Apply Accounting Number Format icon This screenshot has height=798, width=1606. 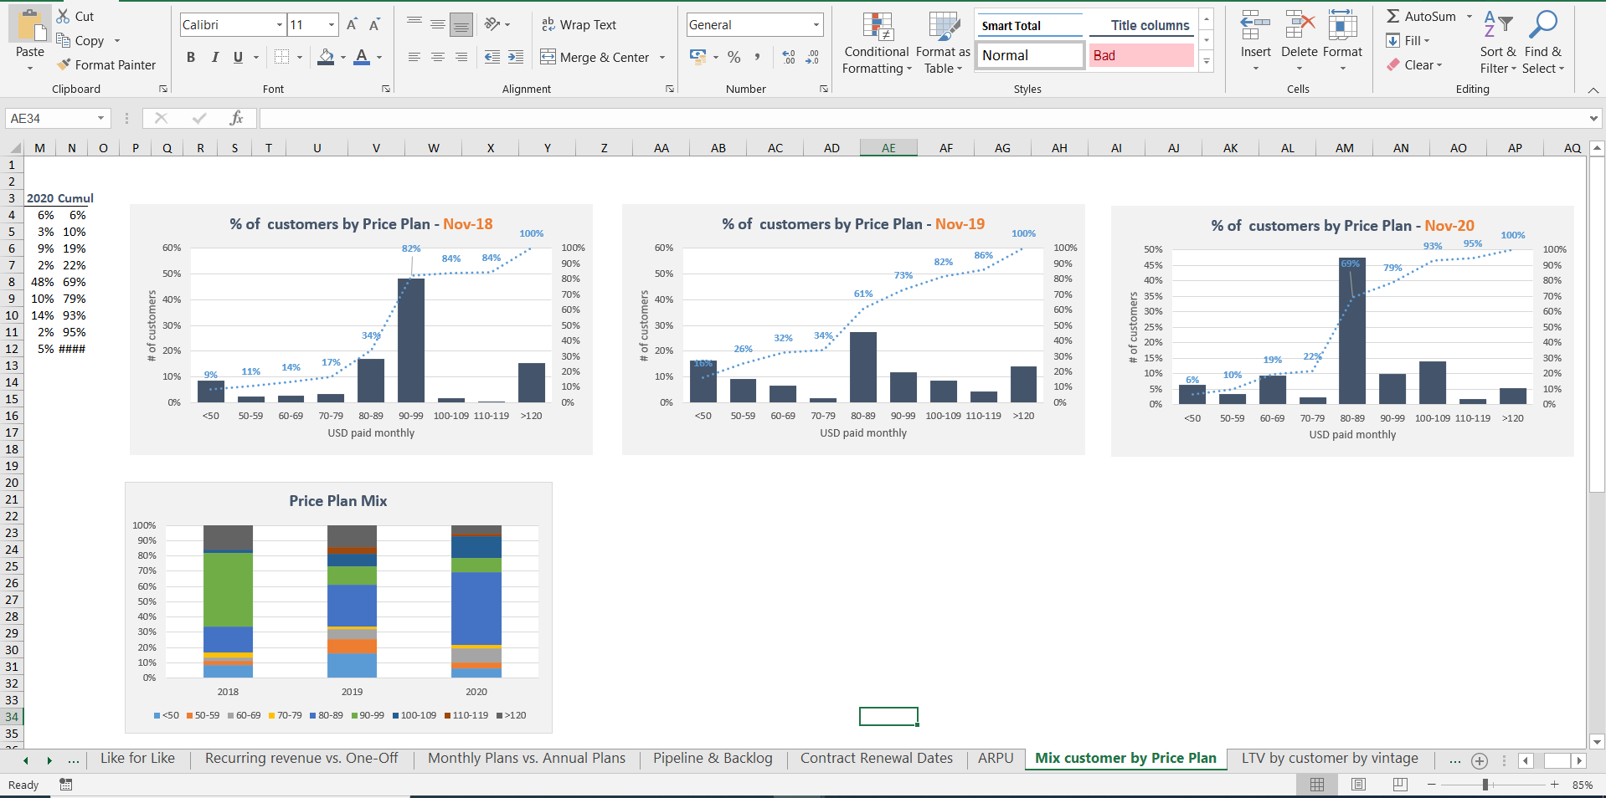click(697, 57)
